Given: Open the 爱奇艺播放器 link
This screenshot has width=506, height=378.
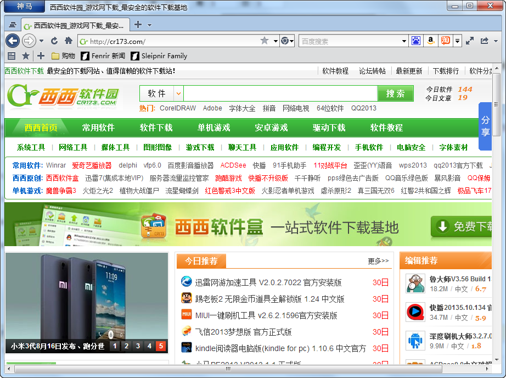Looking at the screenshot, I should pyautogui.click(x=92, y=165).
